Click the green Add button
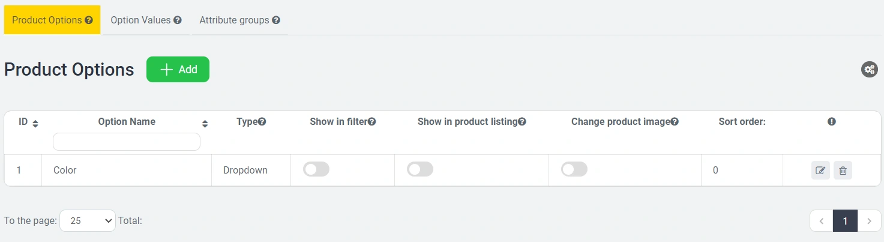 click(x=178, y=70)
